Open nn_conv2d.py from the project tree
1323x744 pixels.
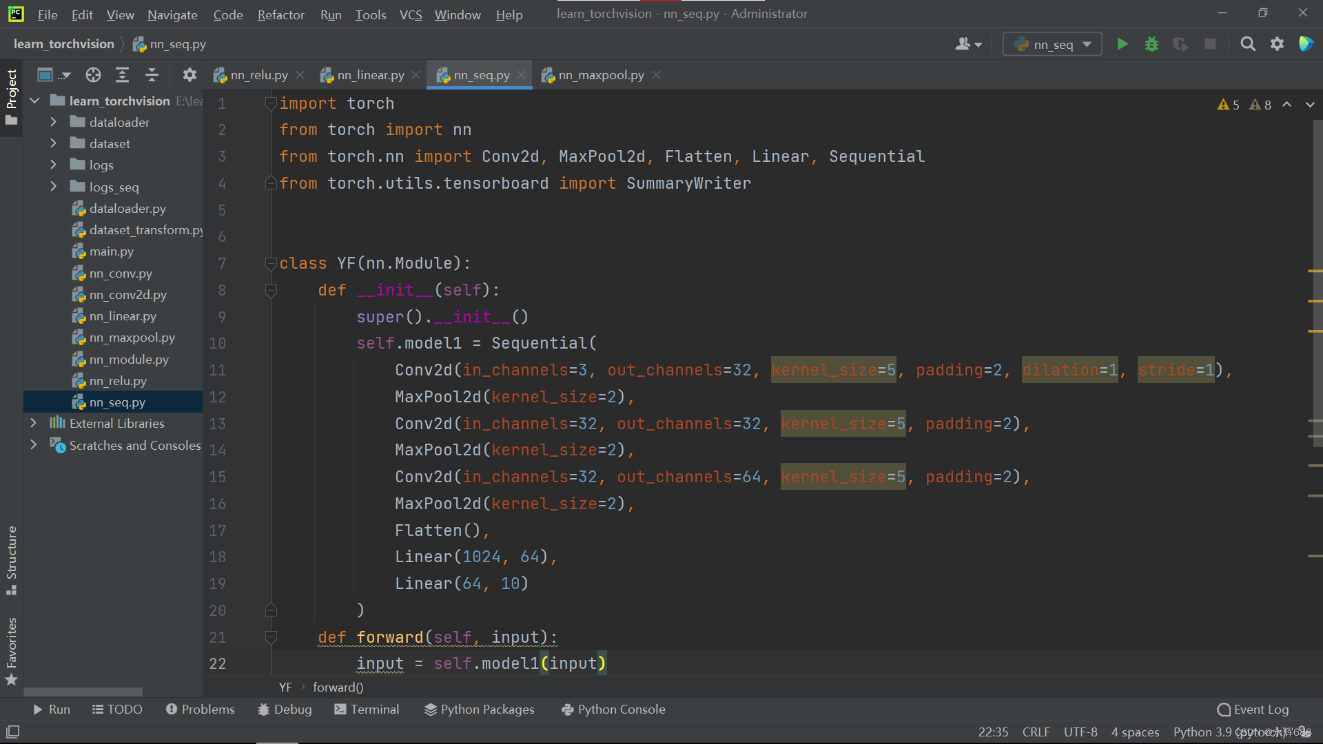127,294
